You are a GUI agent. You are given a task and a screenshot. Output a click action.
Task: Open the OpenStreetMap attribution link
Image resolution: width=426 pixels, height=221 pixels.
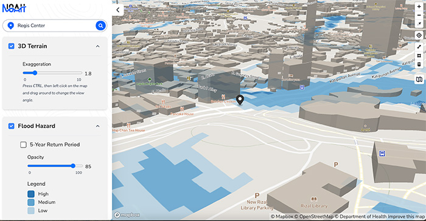click(316, 216)
